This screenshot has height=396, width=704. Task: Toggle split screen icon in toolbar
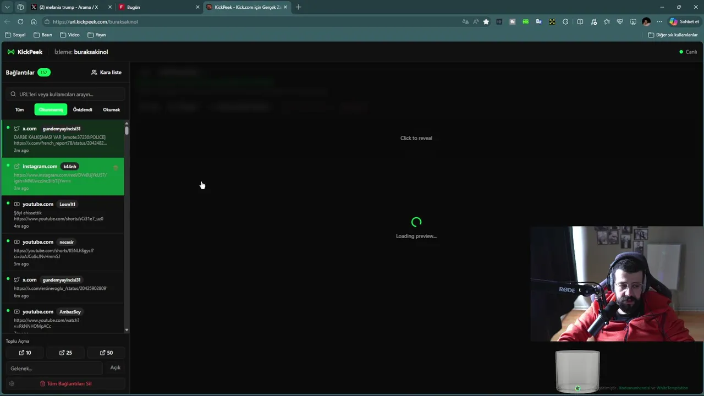point(580,21)
